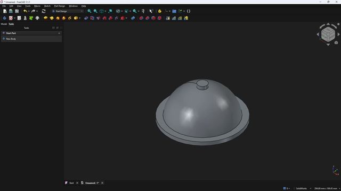Select the Thickness tool icon

pyautogui.click(x=159, y=18)
